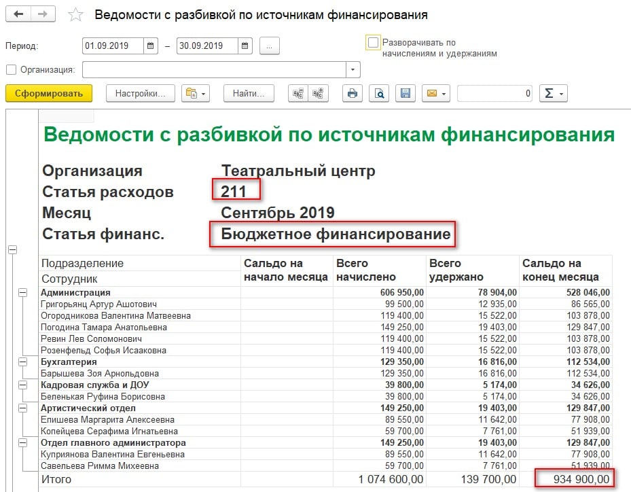631x492 pixels.
Task: Collapse the Кадровая служба и ДОУ group
Action: pyautogui.click(x=23, y=385)
